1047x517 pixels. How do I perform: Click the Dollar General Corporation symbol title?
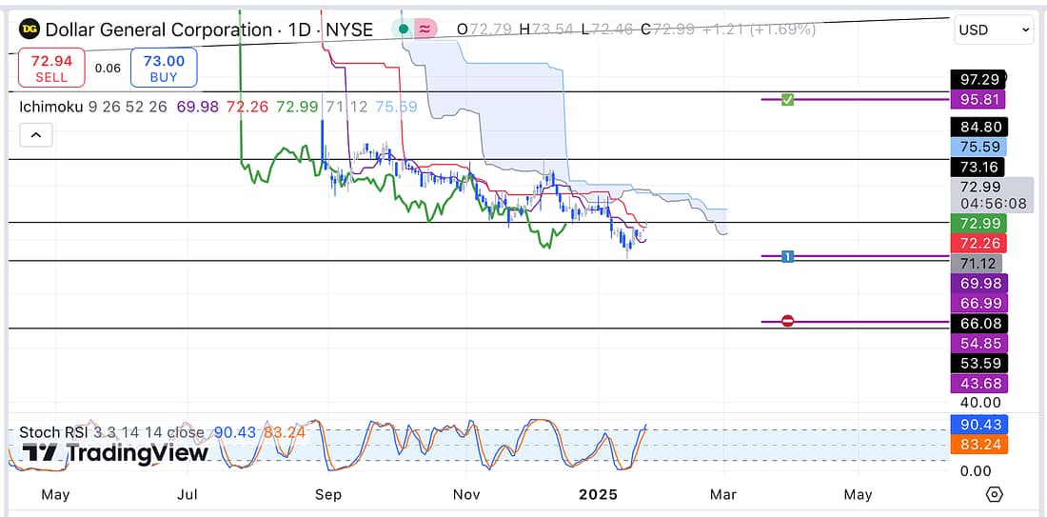pos(158,30)
